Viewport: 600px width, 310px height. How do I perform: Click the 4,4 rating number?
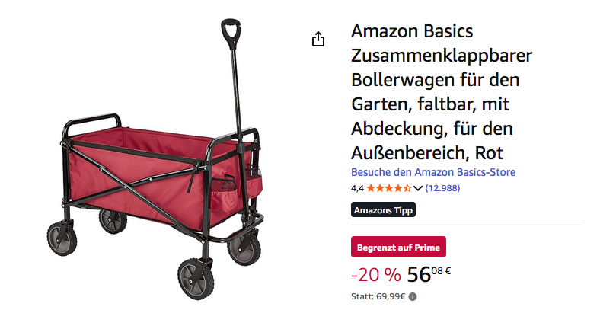point(357,188)
